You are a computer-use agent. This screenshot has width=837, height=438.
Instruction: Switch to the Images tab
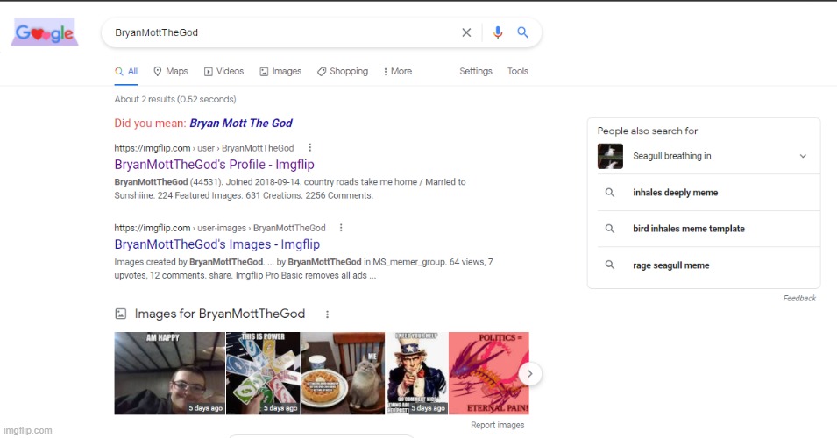tap(280, 71)
